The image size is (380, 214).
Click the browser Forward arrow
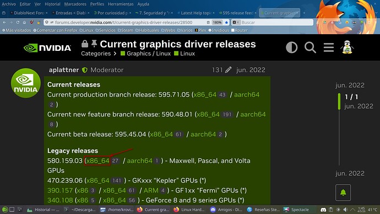coord(11,22)
